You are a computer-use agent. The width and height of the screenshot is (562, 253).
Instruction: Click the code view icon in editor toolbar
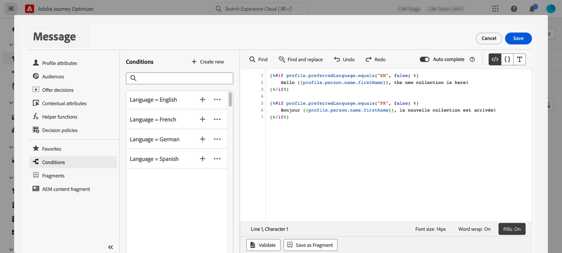[x=495, y=60]
